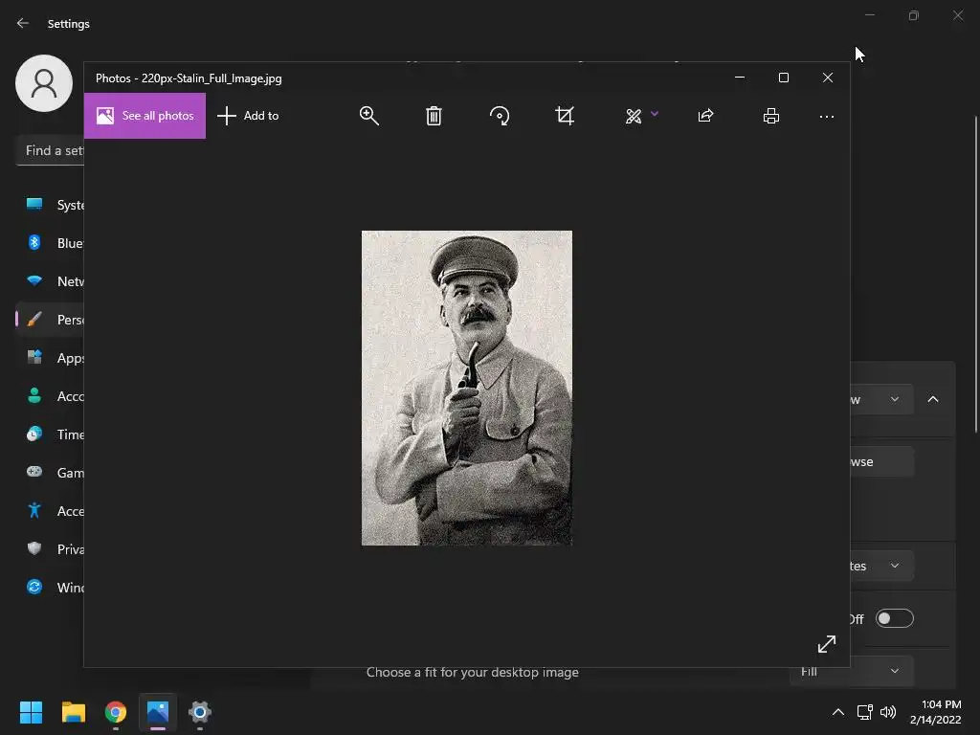Open the Edit & Create tool icon

(634, 116)
